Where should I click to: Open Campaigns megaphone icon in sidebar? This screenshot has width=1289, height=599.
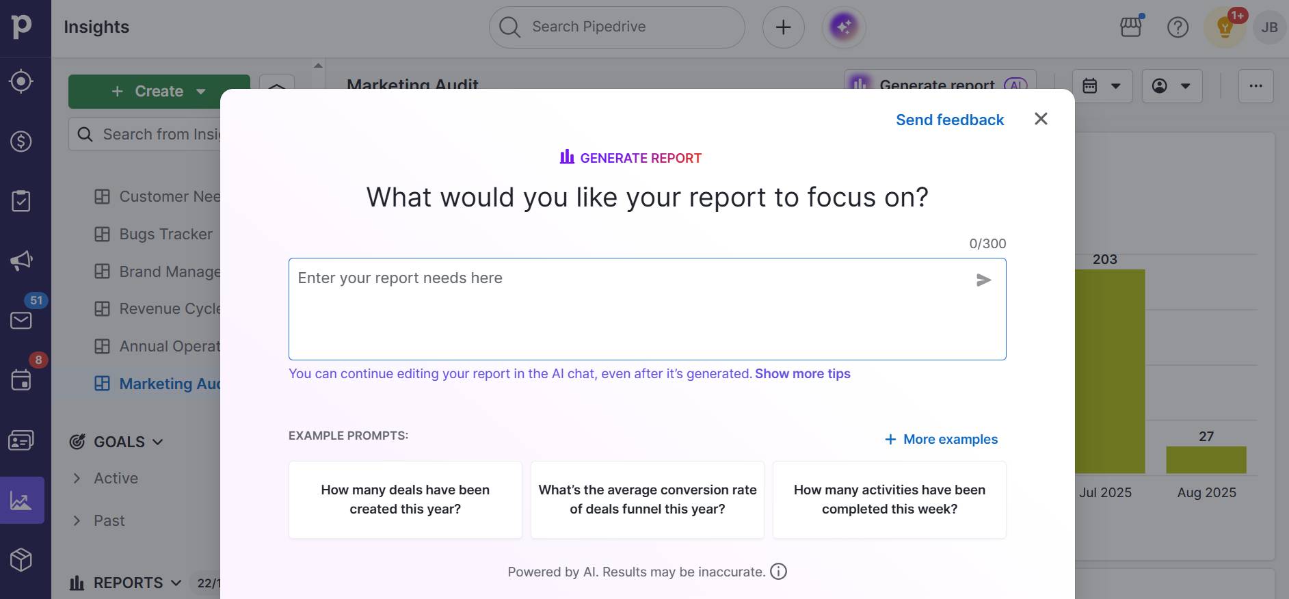pos(21,261)
